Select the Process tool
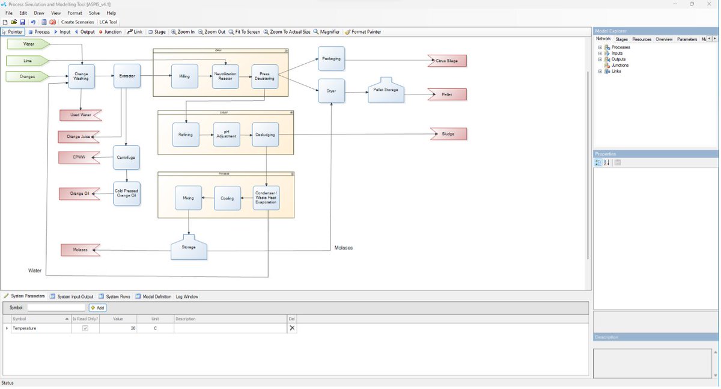Viewport: 721px width, 389px height. coord(39,32)
